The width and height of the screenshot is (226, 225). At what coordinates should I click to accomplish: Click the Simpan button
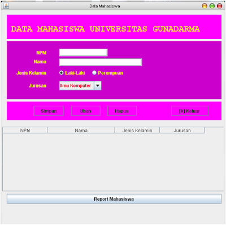coord(49,111)
